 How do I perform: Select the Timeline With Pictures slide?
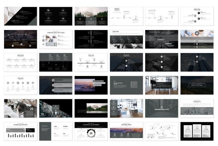(56, 39)
